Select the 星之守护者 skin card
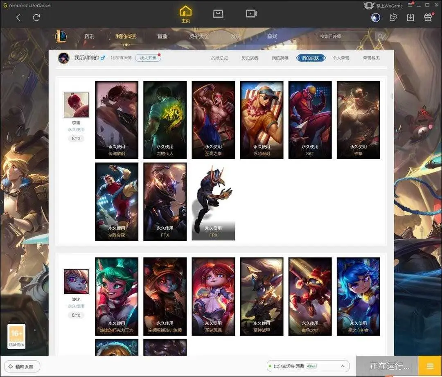Screen dimensions: 442x377 (358, 297)
